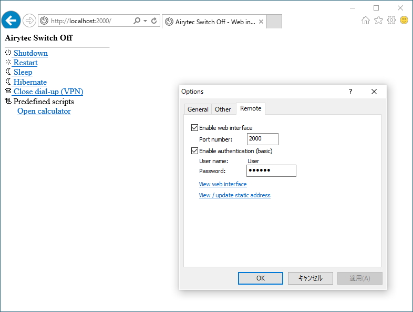This screenshot has height=312, width=413.
Task: Open a new browser tab
Action: pyautogui.click(x=274, y=22)
